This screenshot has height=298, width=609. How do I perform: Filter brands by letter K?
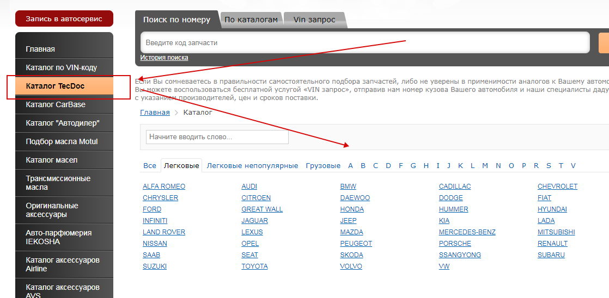tap(461, 166)
